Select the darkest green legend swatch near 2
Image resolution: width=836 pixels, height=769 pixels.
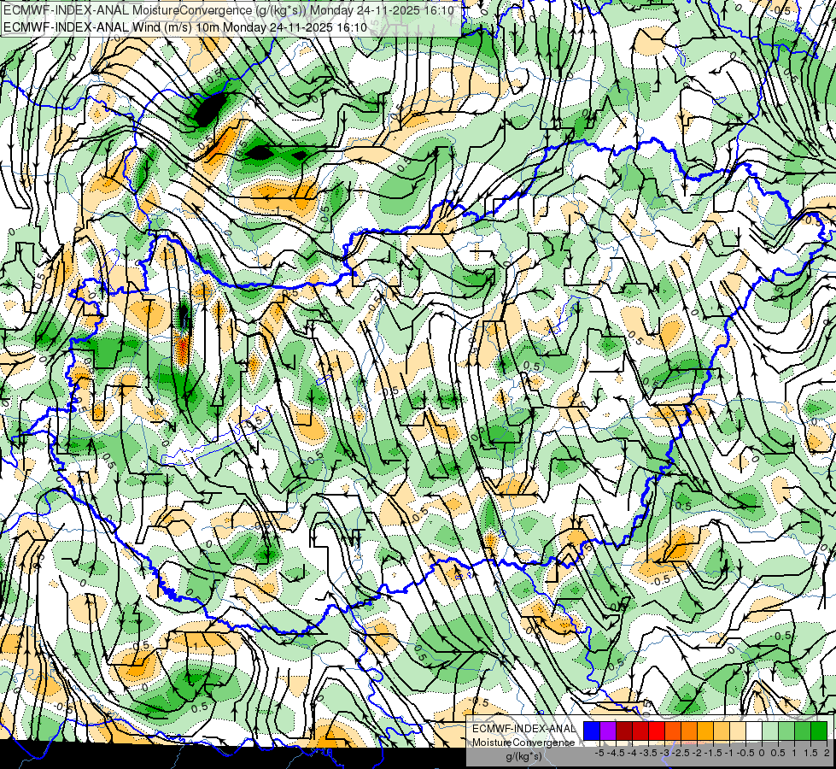tap(819, 731)
